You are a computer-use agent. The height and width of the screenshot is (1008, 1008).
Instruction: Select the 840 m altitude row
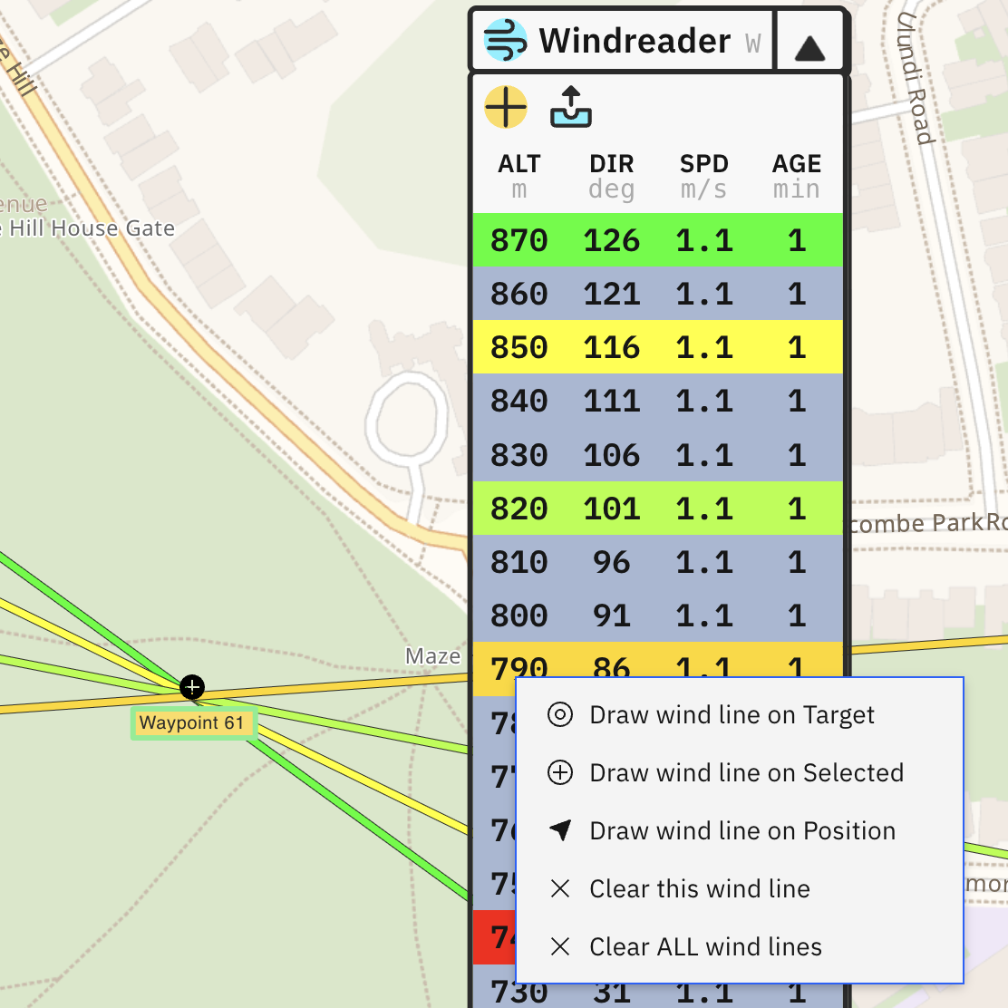tap(657, 401)
